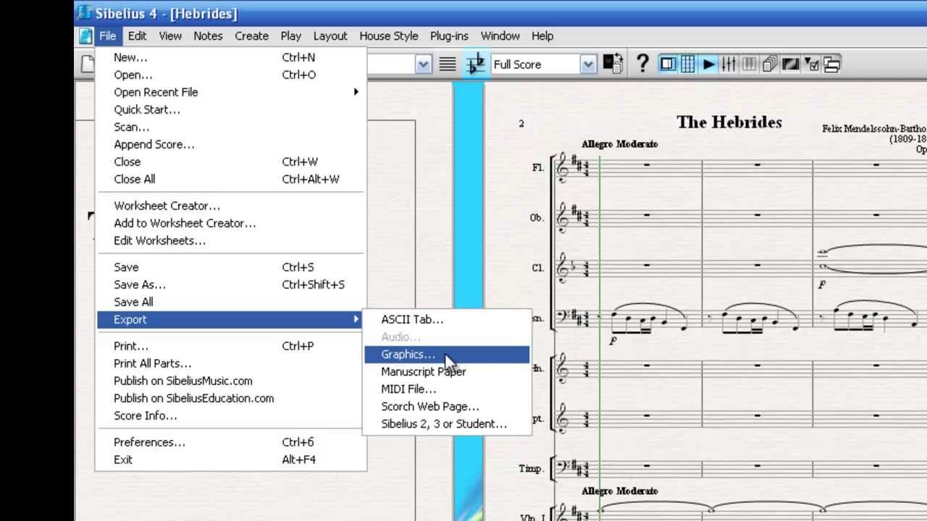Expand the Export submenu arrow
The height and width of the screenshot is (521, 927).
tap(356, 319)
